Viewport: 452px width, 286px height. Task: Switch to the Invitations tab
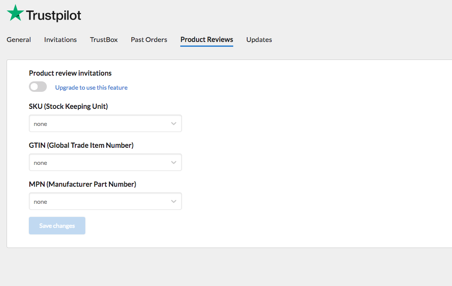(60, 39)
